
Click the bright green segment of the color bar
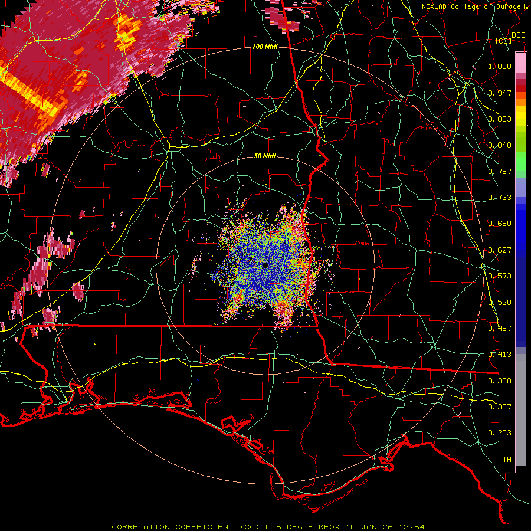point(521,161)
